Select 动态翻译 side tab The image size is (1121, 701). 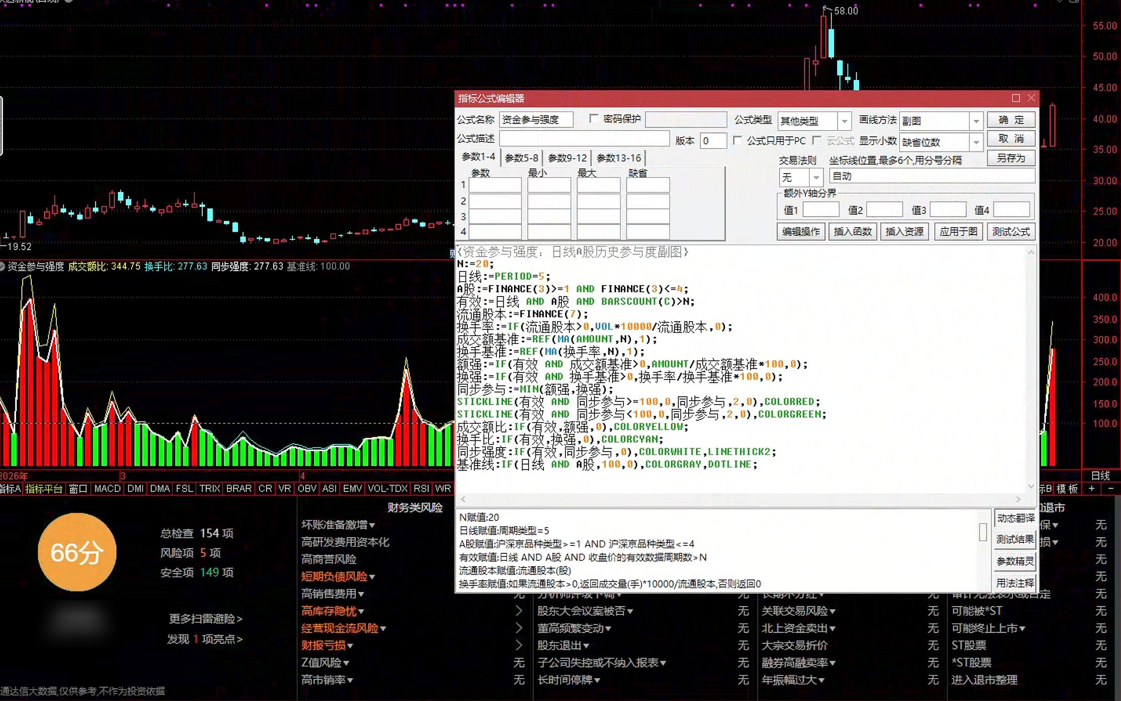pyautogui.click(x=1015, y=519)
